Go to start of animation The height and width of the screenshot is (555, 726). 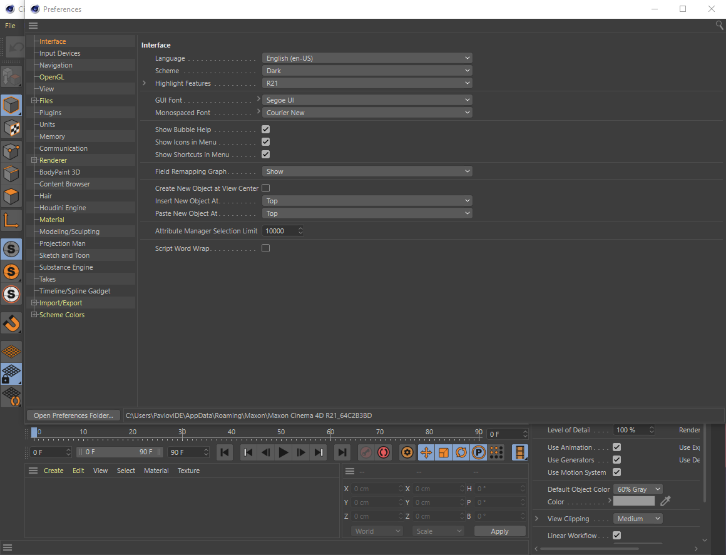tap(225, 452)
